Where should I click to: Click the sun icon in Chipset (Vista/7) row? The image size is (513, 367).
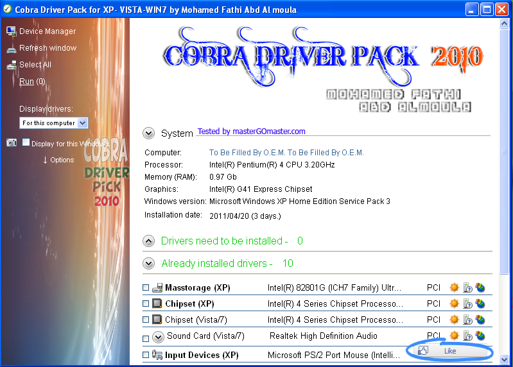(x=454, y=320)
